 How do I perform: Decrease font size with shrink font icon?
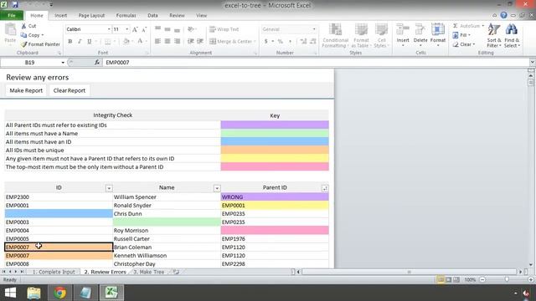pyautogui.click(x=144, y=29)
